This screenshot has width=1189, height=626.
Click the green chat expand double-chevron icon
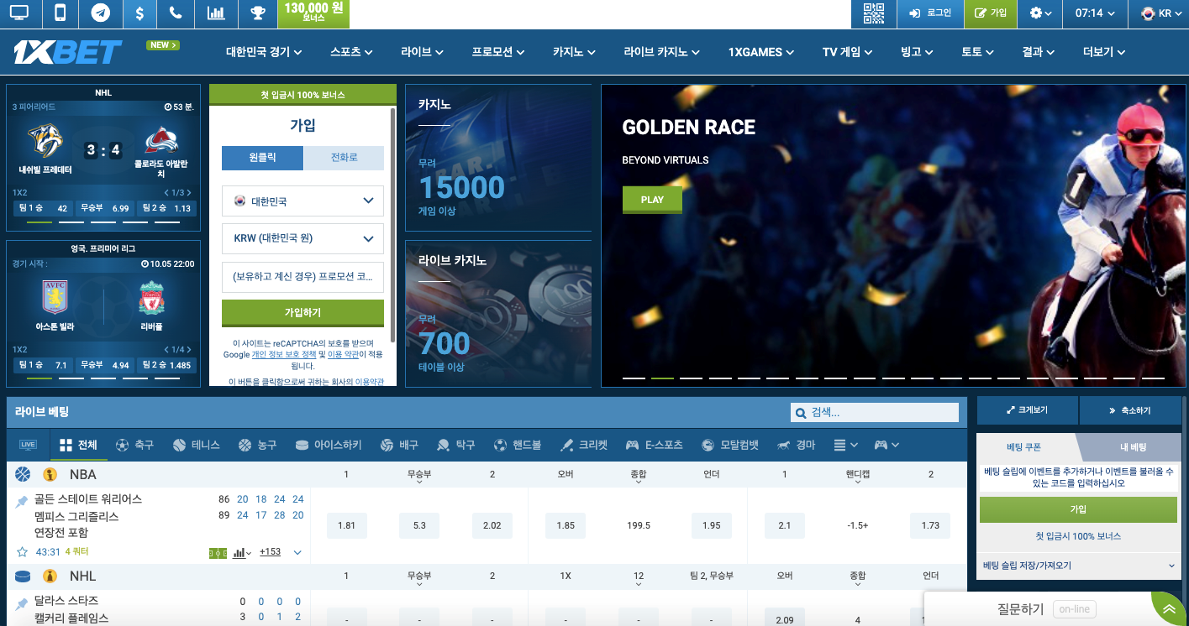1169,609
